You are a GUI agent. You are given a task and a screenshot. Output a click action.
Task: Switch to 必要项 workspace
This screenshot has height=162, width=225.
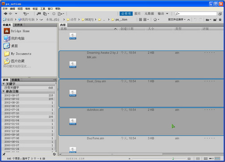(x=126, y=14)
